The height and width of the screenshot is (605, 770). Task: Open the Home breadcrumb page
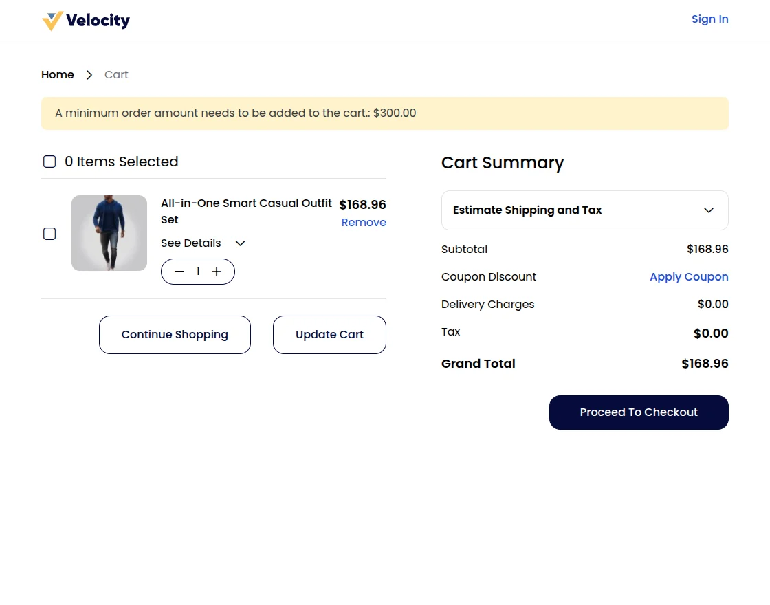pyautogui.click(x=58, y=74)
